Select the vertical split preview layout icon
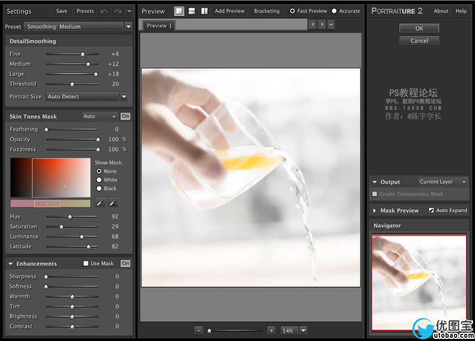Viewport: 475px width, 341px height. [x=204, y=11]
